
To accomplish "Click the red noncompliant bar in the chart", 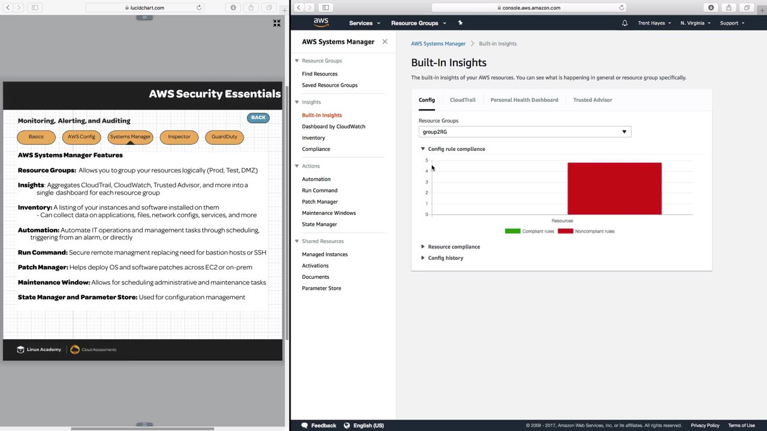I will pyautogui.click(x=614, y=189).
